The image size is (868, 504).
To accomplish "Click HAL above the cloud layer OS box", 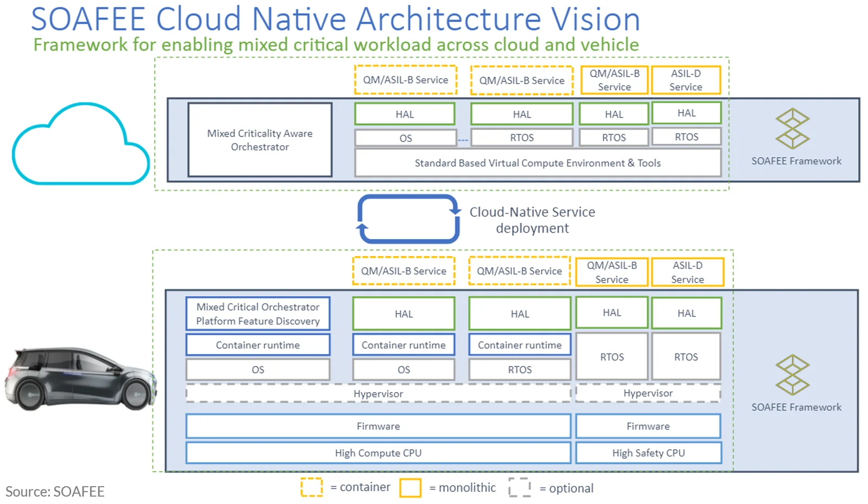I will coord(405,114).
